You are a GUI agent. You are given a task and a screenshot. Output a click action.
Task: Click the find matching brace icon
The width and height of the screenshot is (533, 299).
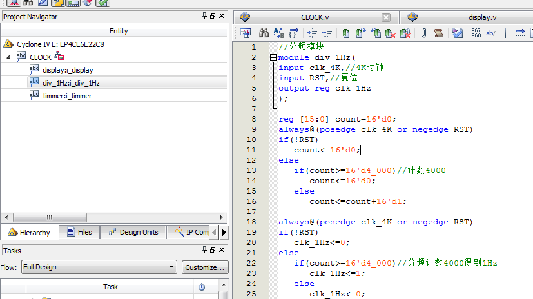(x=294, y=33)
